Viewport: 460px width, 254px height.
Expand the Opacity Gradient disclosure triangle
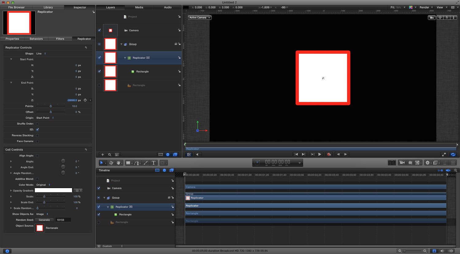tap(11, 191)
